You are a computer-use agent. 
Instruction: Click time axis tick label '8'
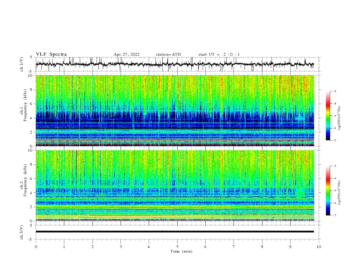coord(262,247)
